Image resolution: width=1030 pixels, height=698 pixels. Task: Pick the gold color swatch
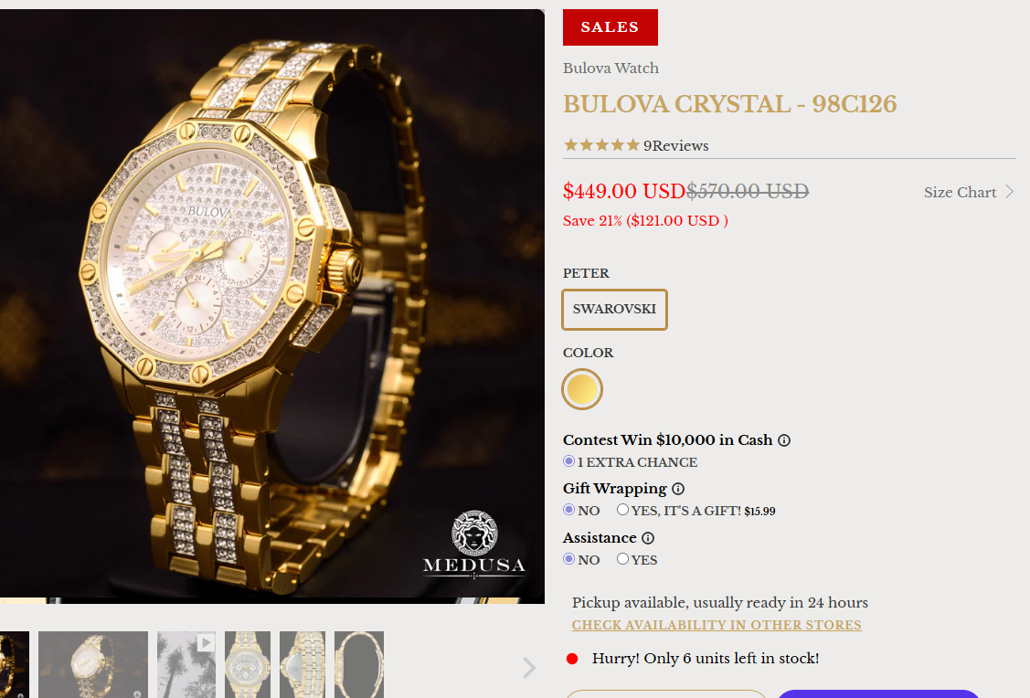[582, 389]
